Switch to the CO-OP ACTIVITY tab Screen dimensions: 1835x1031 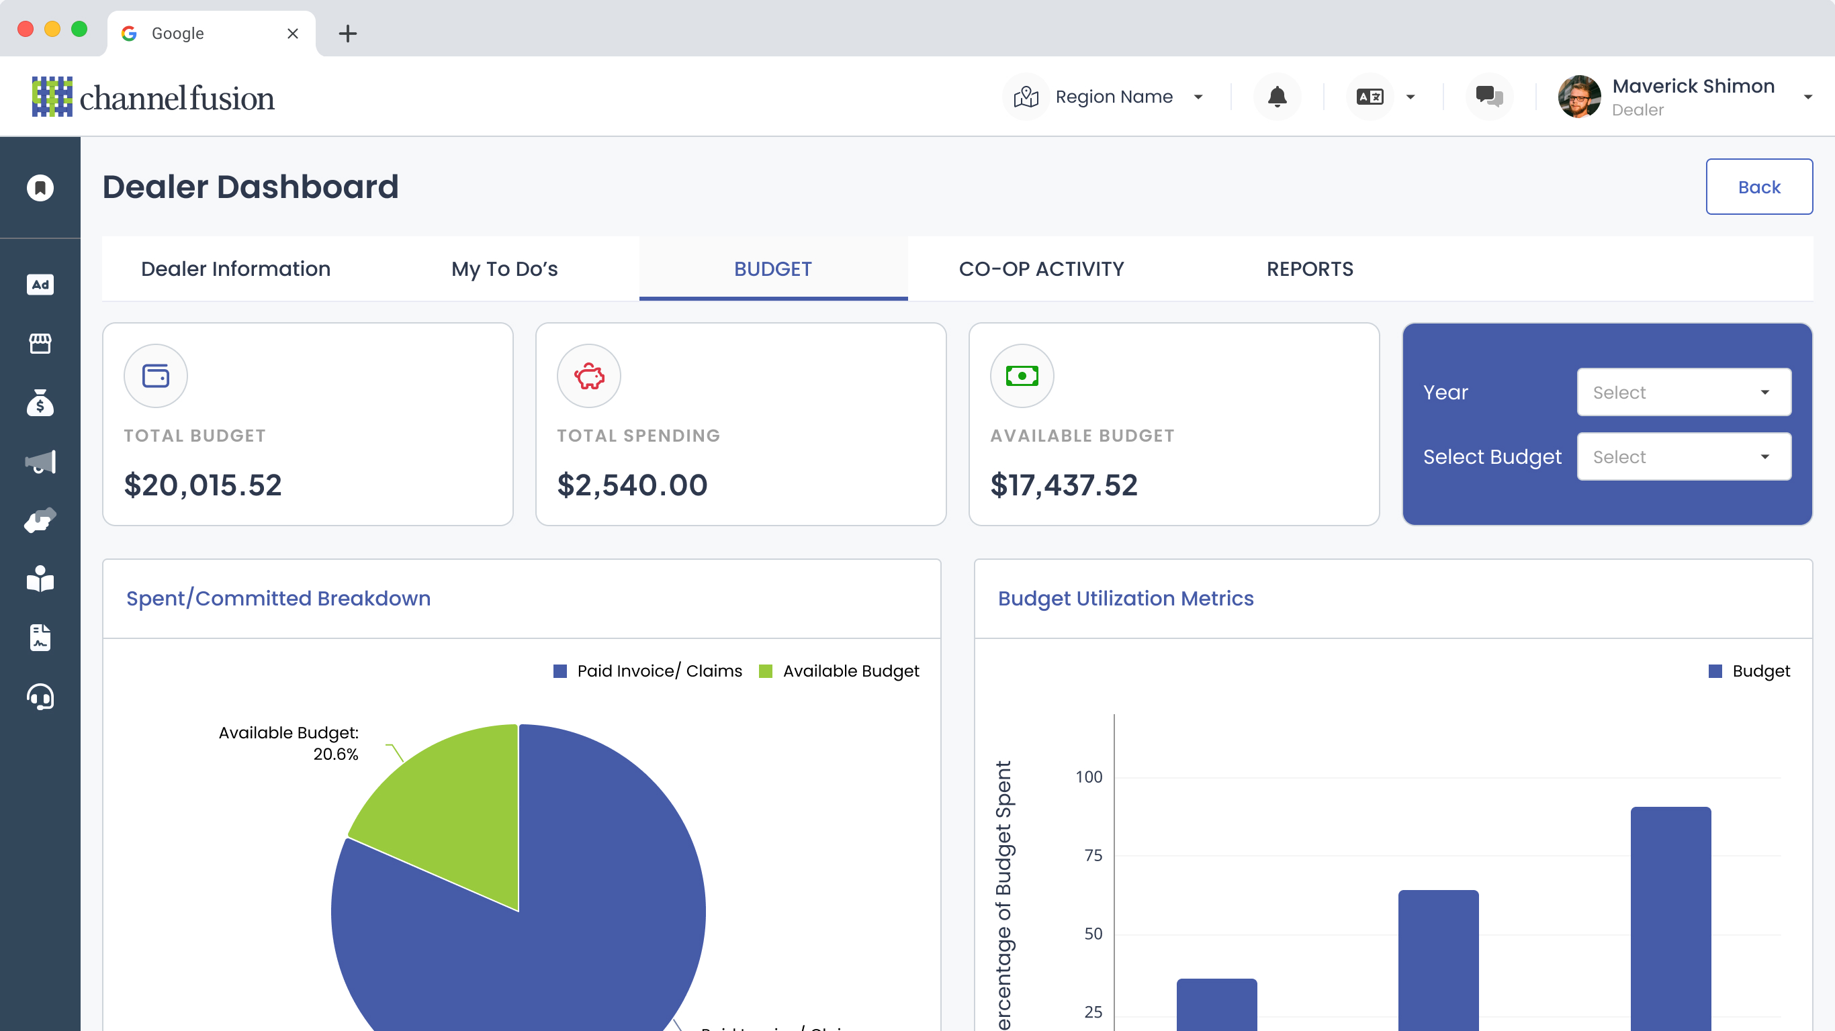1040,269
